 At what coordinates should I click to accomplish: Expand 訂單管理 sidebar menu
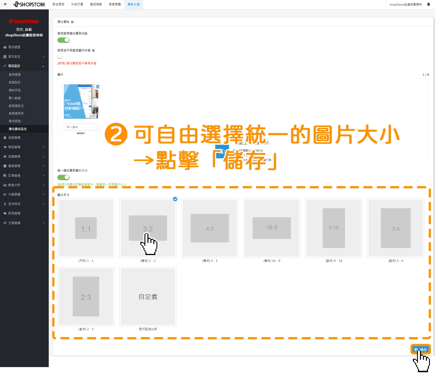[x=24, y=176]
